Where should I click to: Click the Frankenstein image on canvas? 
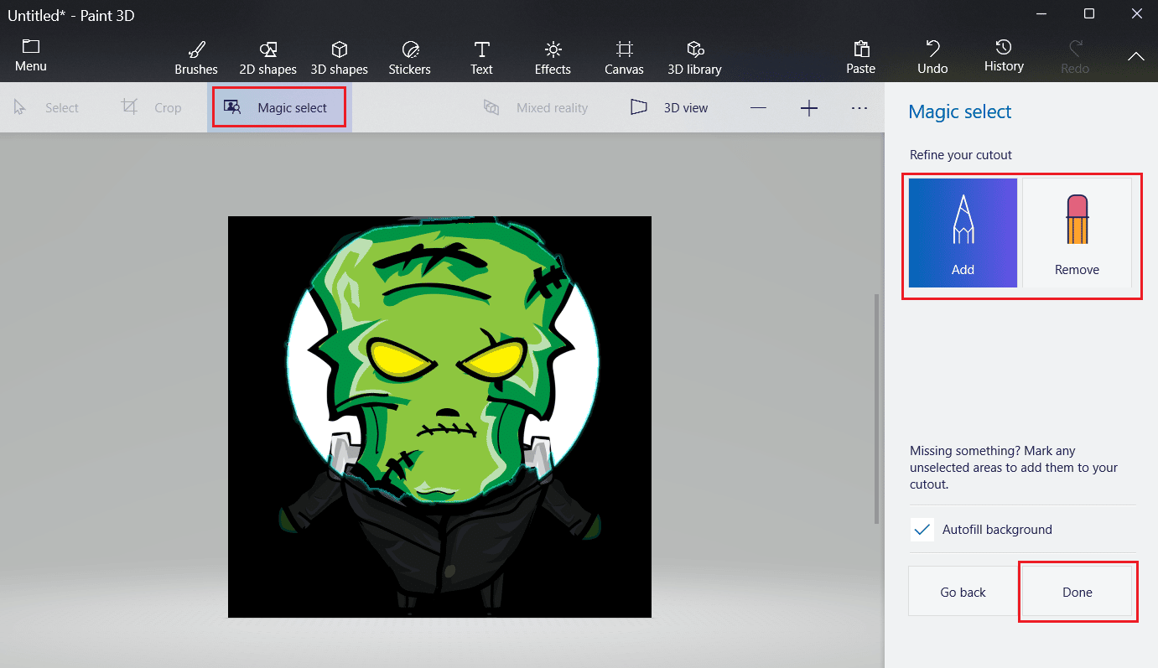coord(439,417)
